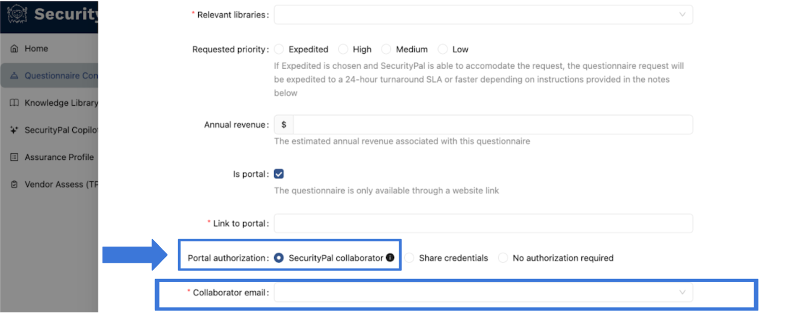
Task: Choose the Share credentials radio option
Action: [x=410, y=258]
